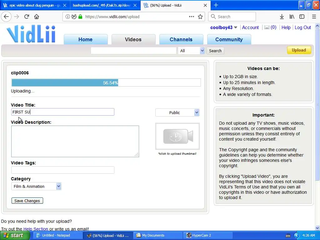The height and width of the screenshot is (240, 320).
Task: Bookmark this page with the star
Action: click(200, 17)
